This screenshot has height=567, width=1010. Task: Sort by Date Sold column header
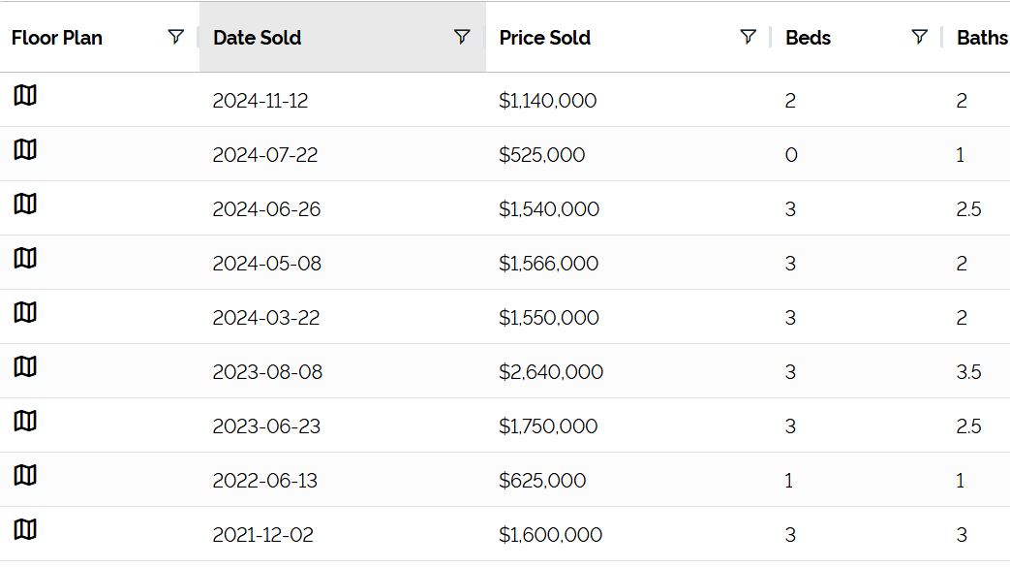pyautogui.click(x=257, y=38)
